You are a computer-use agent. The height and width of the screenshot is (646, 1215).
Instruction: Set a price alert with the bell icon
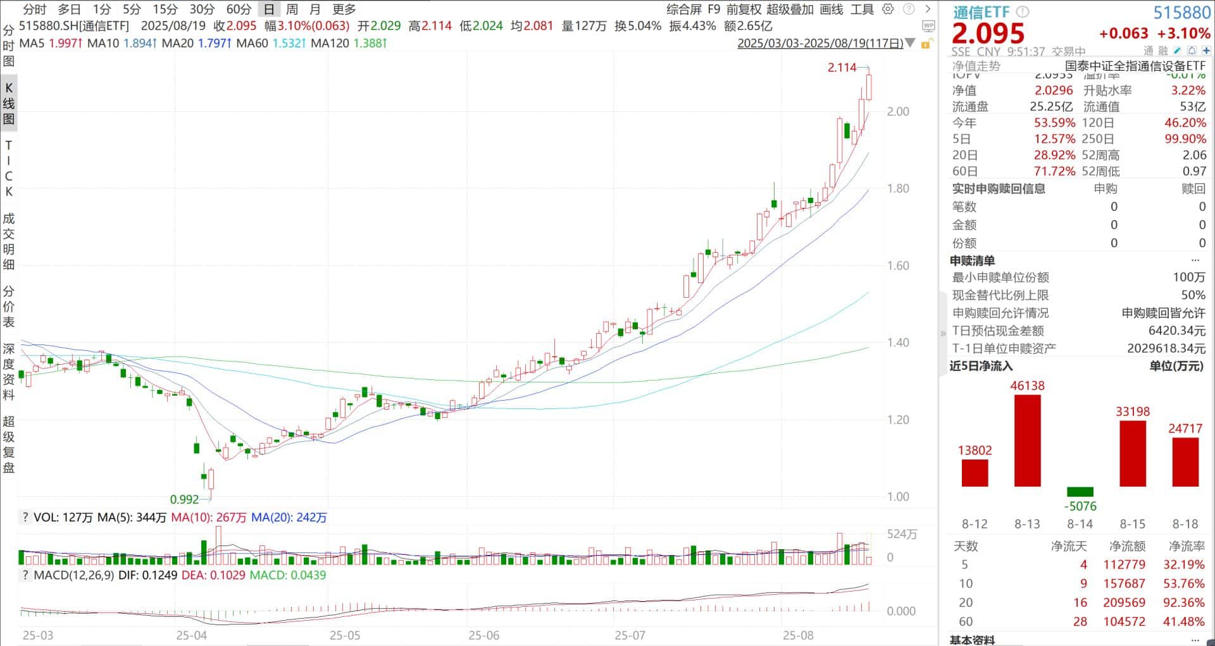(1192, 51)
